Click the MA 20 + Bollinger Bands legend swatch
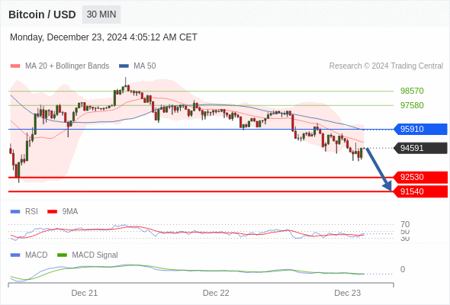The image size is (450, 305). point(15,66)
